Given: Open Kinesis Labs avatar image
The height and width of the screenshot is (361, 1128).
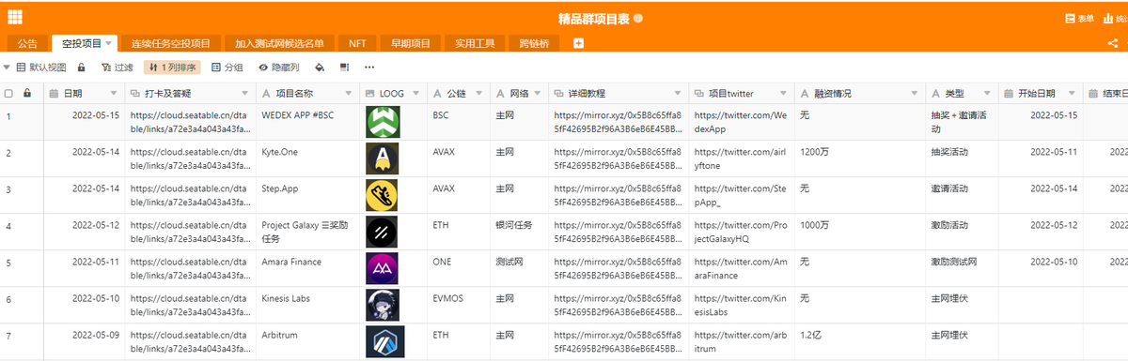Looking at the screenshot, I should coord(383,305).
